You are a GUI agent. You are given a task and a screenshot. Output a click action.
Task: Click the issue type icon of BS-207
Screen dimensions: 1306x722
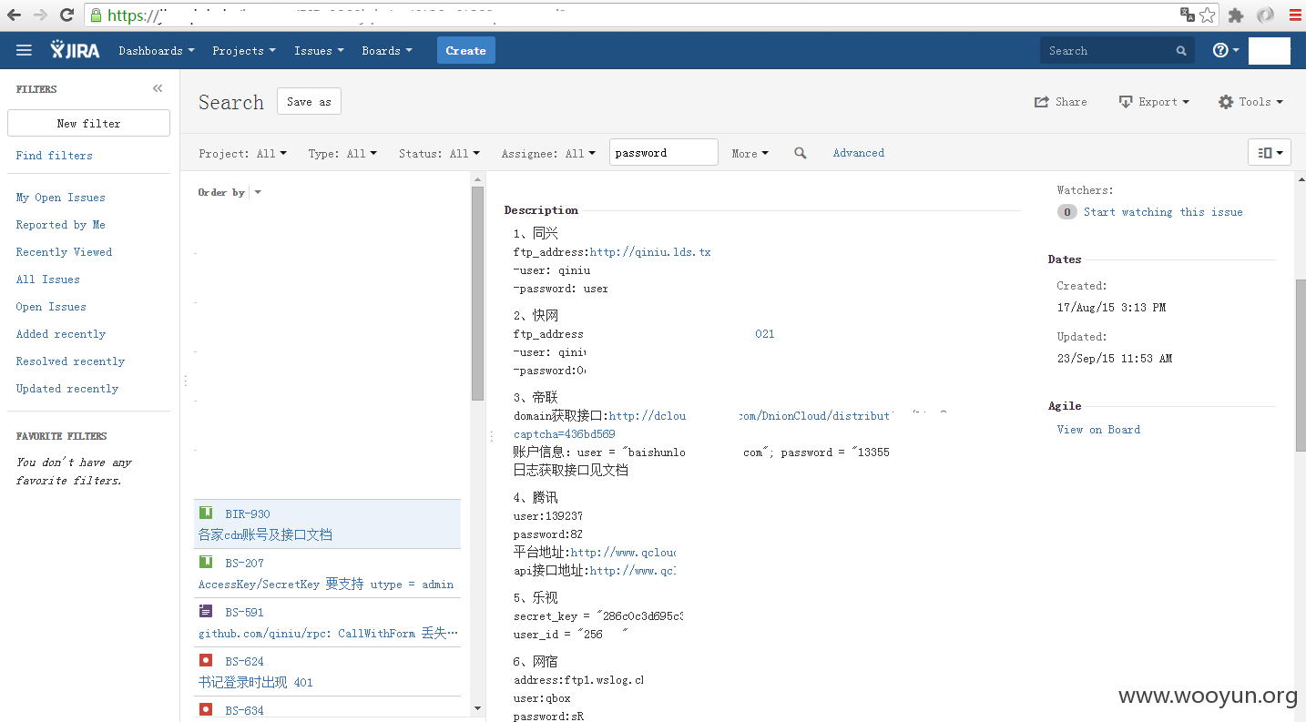click(x=206, y=562)
